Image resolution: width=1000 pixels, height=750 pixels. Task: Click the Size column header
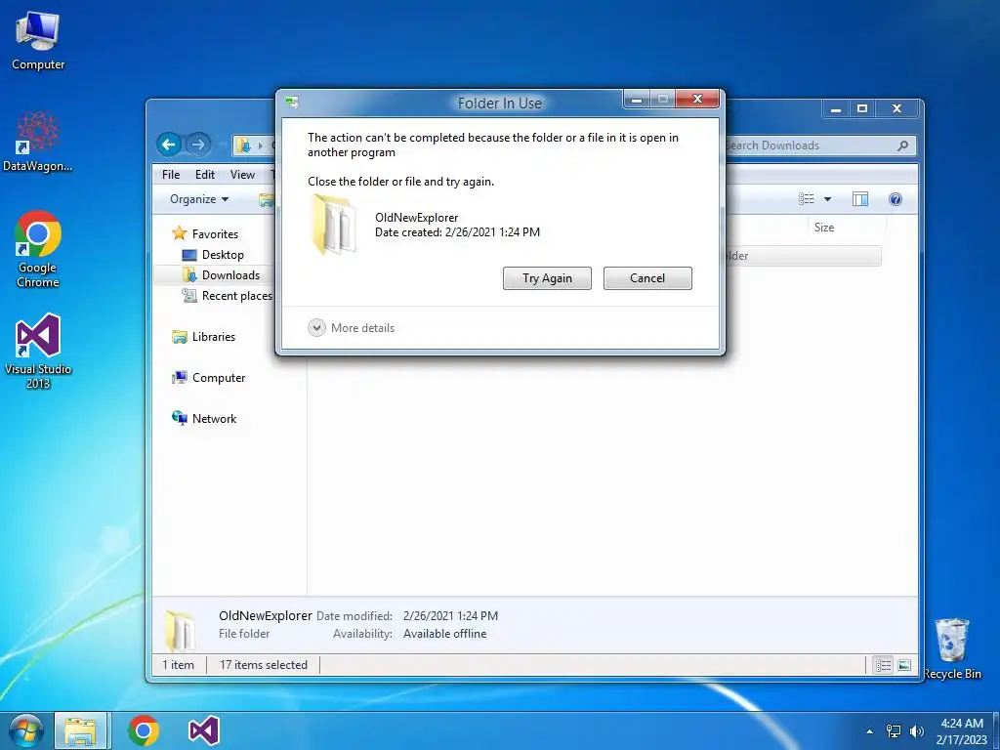[824, 227]
